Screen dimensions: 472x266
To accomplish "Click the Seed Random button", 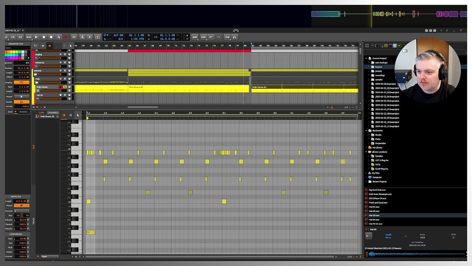I will tap(24, 112).
